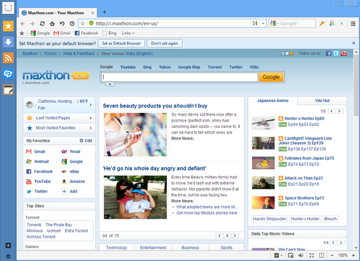The image size is (360, 261).
Task: Add a new favorite with Add button
Action: 69,191
